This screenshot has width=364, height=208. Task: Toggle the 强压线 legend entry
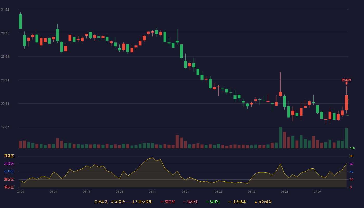pyautogui.click(x=168, y=202)
